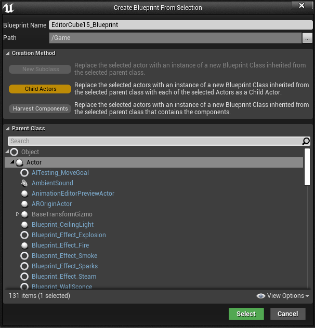The width and height of the screenshot is (315, 328).
Task: Click the Unreal Engine logo icon
Action: pyautogui.click(x=8, y=8)
